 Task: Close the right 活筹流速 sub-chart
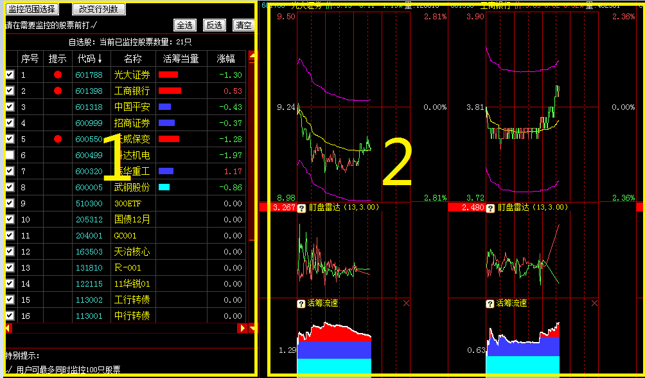pyautogui.click(x=594, y=303)
